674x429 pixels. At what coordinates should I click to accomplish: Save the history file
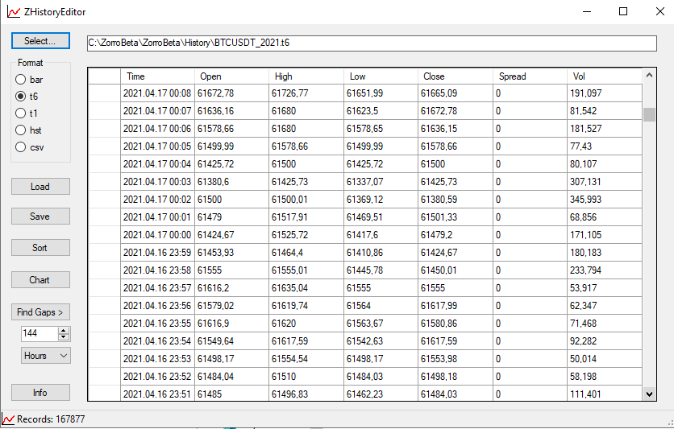(x=40, y=217)
